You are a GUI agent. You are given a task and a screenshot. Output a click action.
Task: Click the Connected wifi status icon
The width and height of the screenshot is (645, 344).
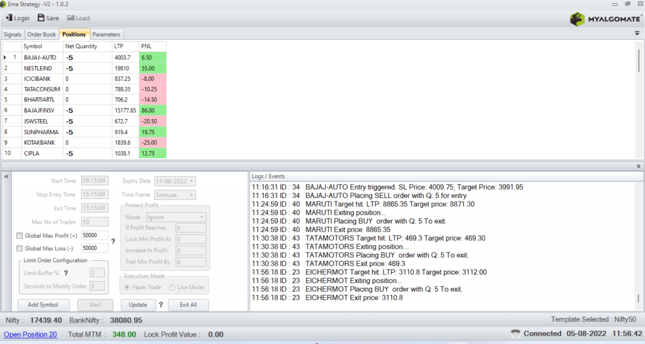coord(515,333)
